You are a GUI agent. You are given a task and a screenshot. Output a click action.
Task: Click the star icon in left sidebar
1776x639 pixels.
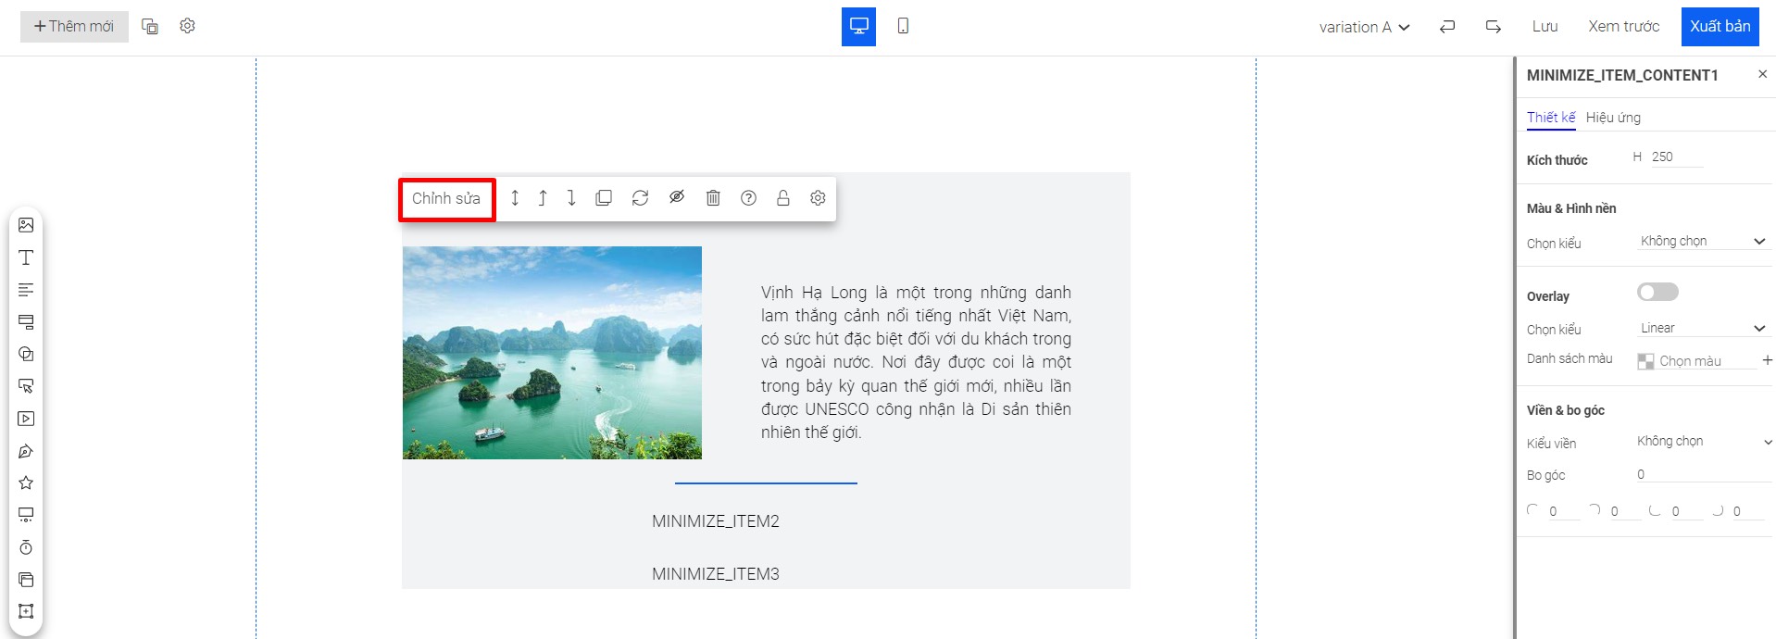click(26, 482)
